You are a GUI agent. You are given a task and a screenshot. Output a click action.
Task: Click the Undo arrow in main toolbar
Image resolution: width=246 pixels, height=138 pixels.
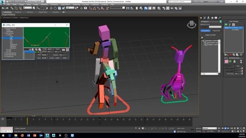tap(3, 8)
